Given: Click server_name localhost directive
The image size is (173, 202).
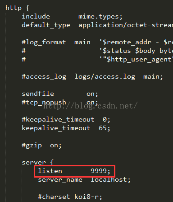Looking at the screenshot, I should pos(84,180).
